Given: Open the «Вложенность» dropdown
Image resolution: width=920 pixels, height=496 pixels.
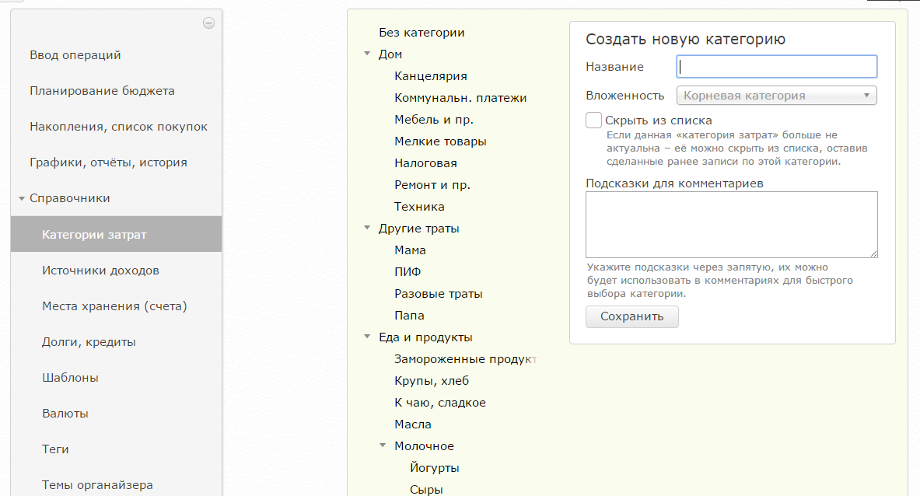Looking at the screenshot, I should click(776, 95).
